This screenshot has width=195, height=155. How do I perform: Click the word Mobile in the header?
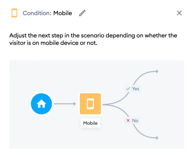tap(63, 13)
